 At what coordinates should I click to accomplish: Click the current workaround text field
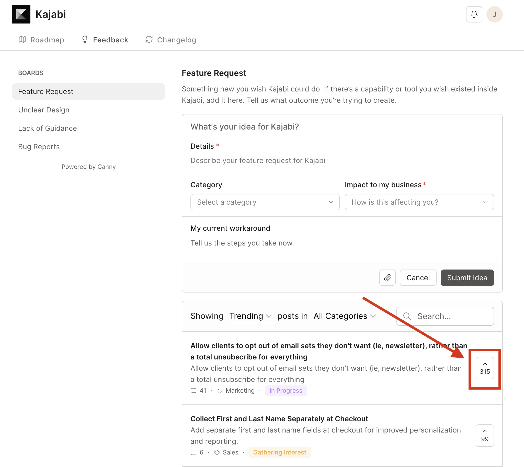(x=342, y=243)
